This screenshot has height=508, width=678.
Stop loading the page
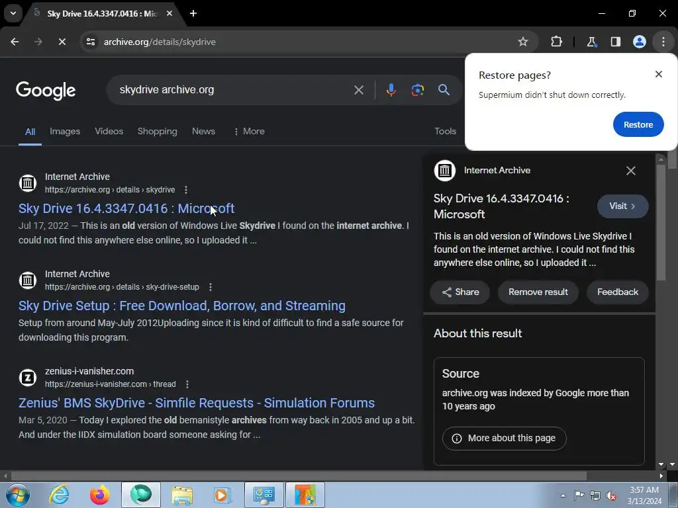pos(62,42)
